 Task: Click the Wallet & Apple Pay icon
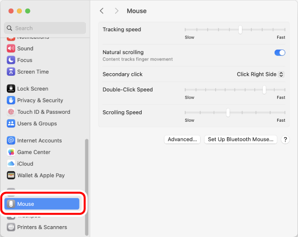coord(11,175)
